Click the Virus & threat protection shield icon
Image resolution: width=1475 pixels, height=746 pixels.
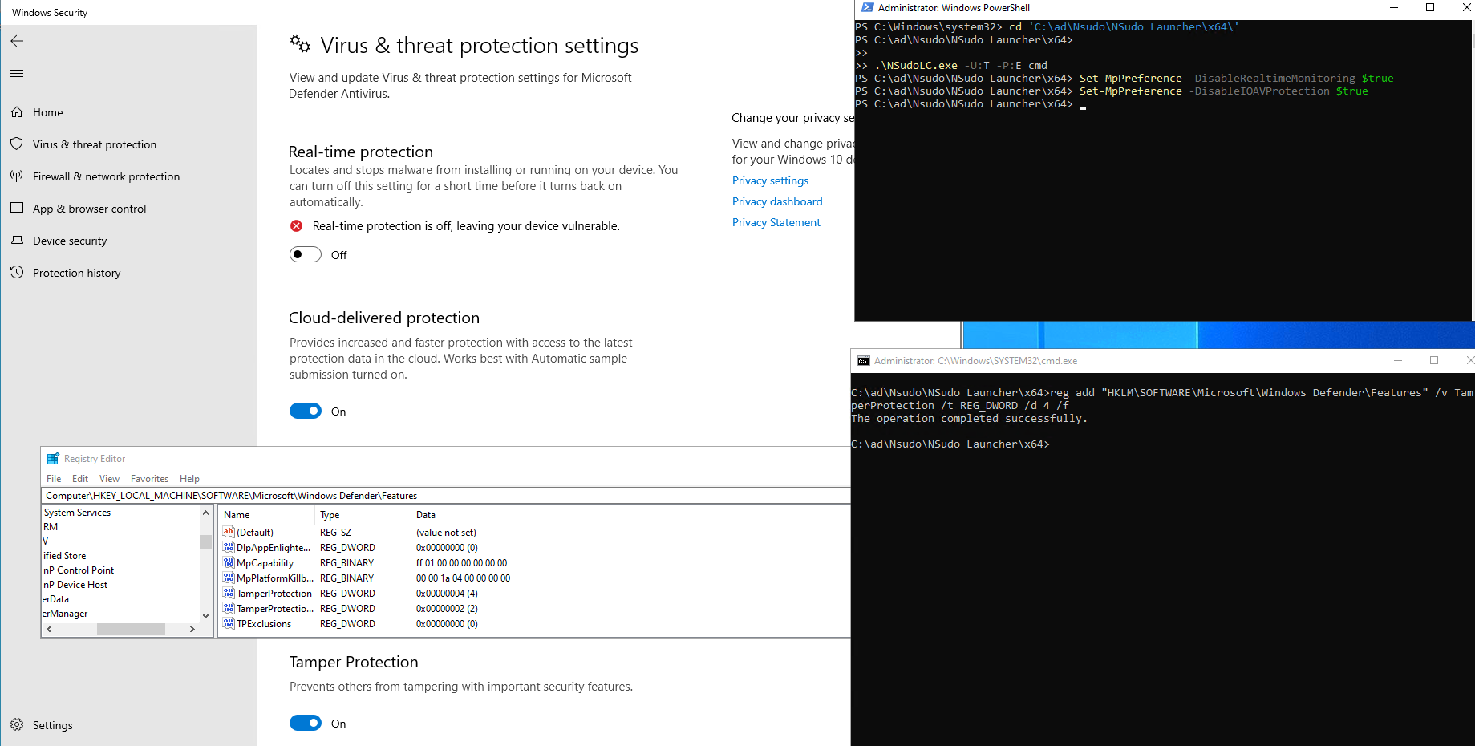tap(17, 144)
